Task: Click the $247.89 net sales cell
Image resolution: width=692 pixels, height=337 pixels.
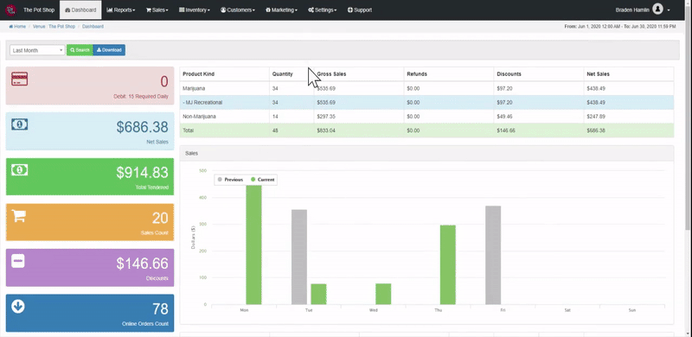Action: click(x=596, y=117)
